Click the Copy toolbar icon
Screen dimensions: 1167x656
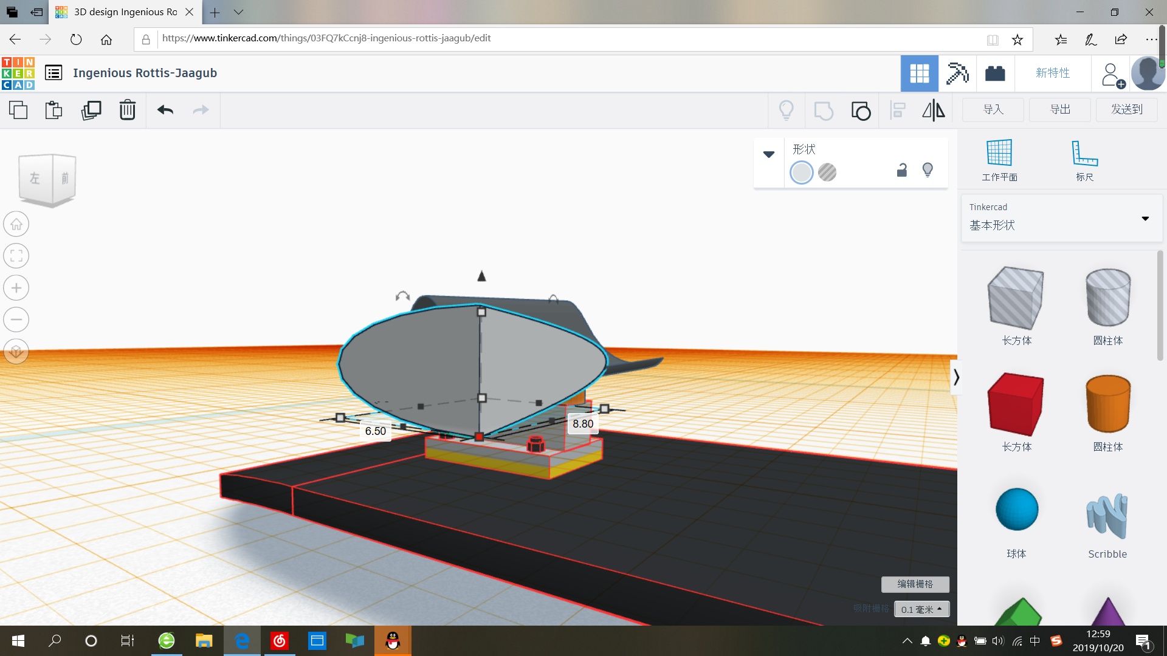(x=18, y=110)
